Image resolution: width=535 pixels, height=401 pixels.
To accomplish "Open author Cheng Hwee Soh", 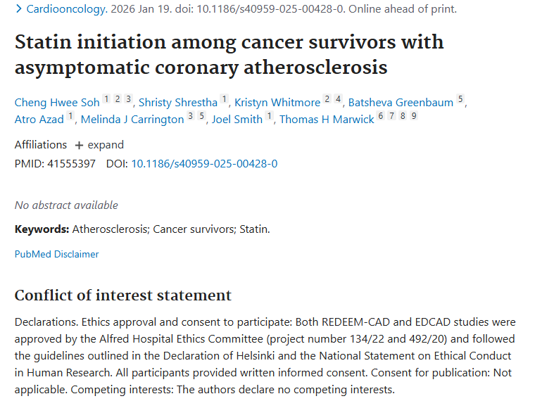I will tap(57, 103).
